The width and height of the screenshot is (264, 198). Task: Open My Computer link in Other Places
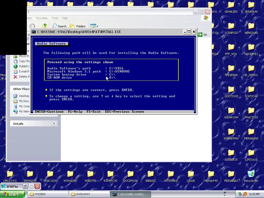tap(21, 106)
